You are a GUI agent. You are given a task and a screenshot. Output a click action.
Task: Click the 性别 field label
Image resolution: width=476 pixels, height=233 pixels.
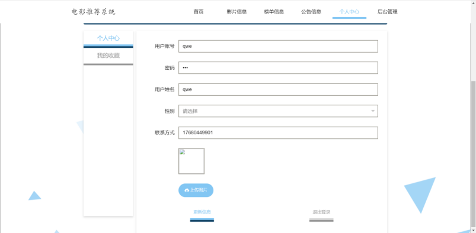point(170,111)
